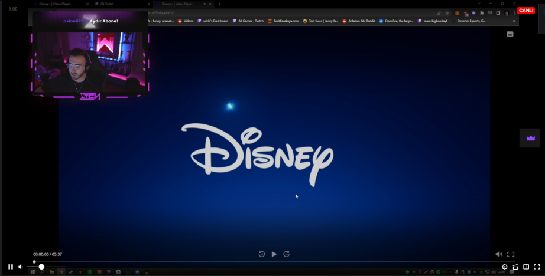
Task: Pause the Twitch stream playback
Action: click(x=11, y=267)
